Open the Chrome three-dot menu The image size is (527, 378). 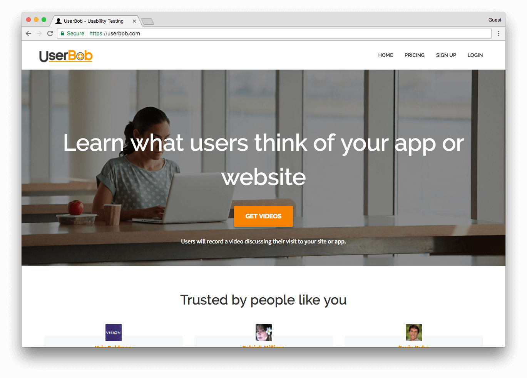point(499,33)
